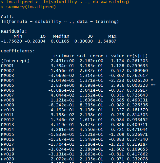This screenshot has width=160, height=163.
Task: Click the (Intercept) row label
Action: pyautogui.click(x=15, y=61)
